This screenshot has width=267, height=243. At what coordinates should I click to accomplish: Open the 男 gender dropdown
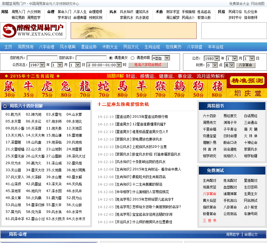(229, 65)
